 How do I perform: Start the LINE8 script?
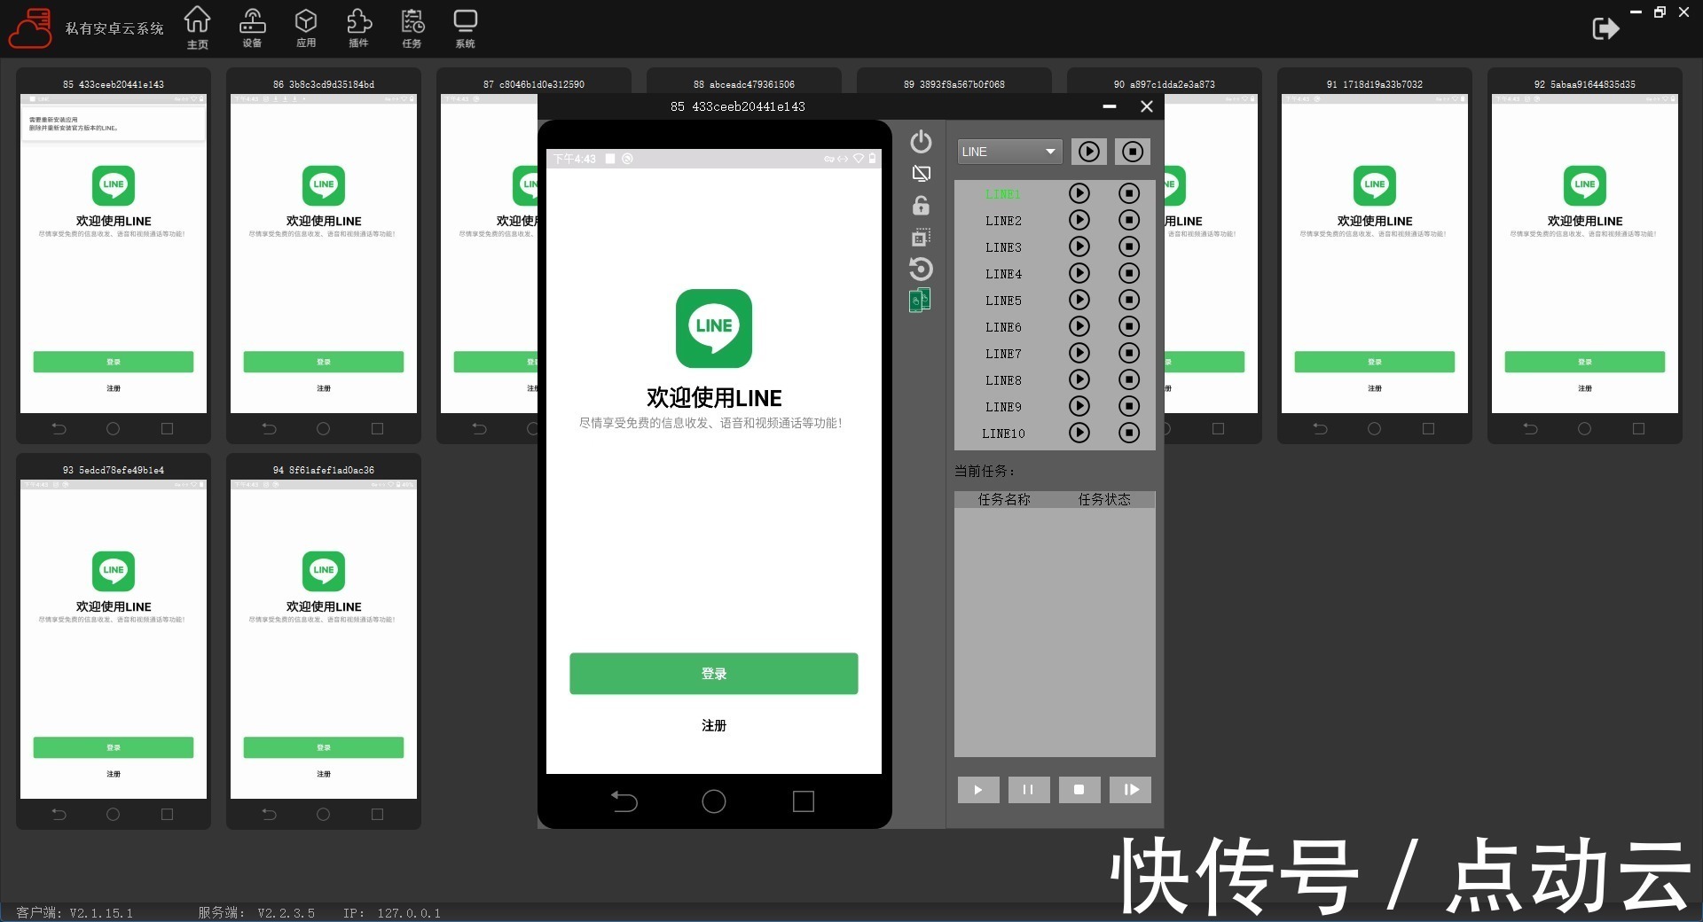tap(1079, 379)
